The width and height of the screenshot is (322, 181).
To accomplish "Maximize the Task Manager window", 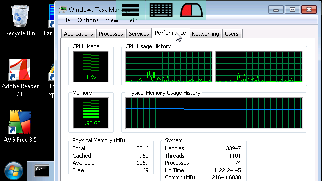I will pos(292,10).
